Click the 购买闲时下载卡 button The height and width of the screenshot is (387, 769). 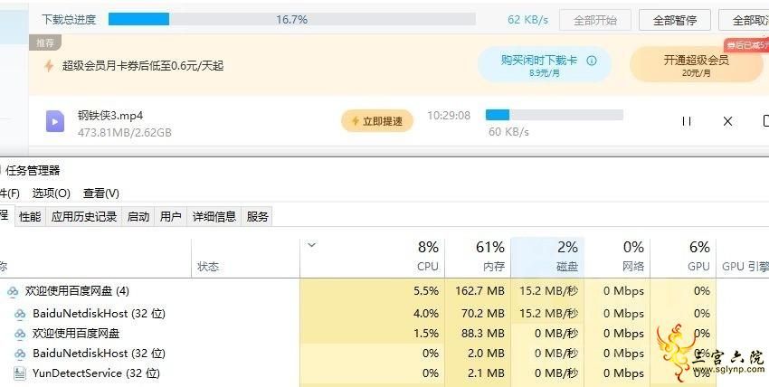(545, 65)
